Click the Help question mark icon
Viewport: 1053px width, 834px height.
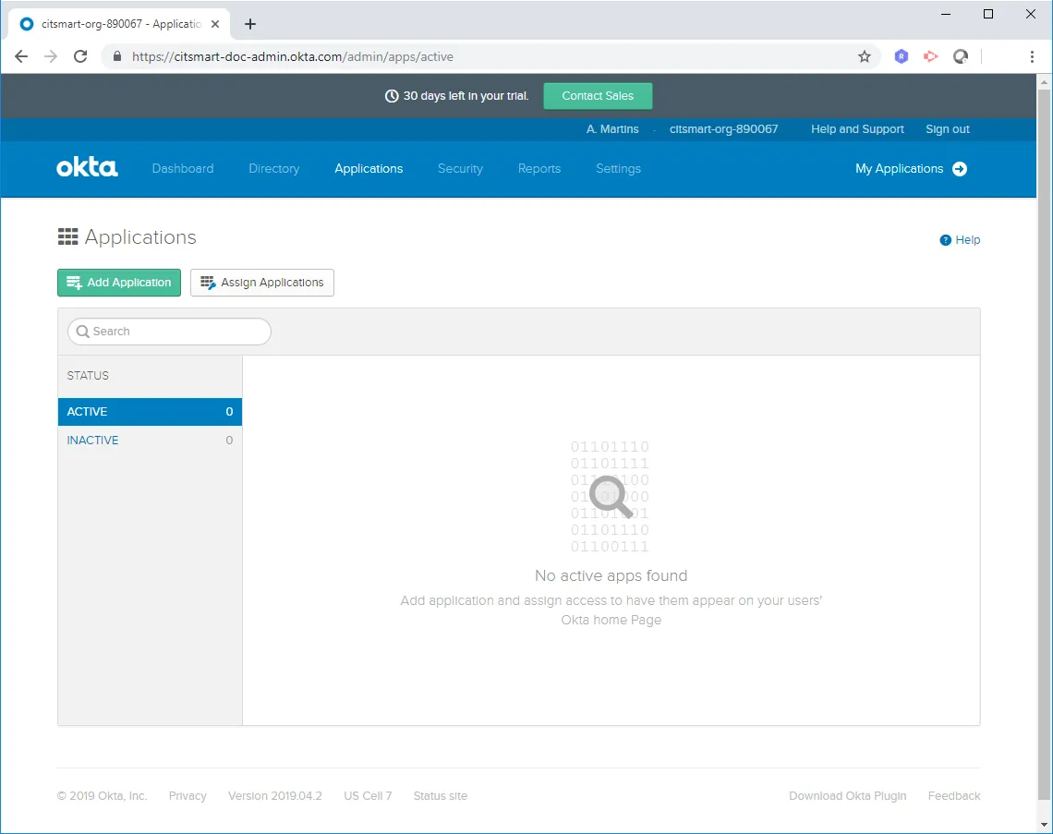pos(945,240)
